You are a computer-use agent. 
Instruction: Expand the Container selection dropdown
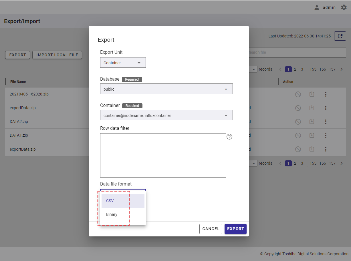(x=166, y=115)
